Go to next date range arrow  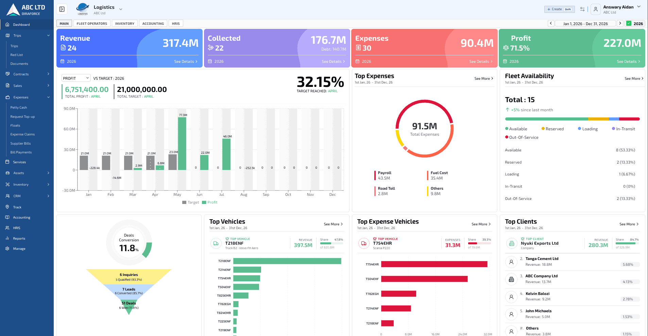620,23
